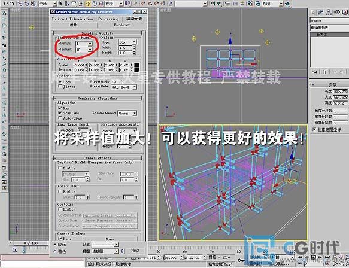Switch to the 渲染元素 tab
The width and height of the screenshot is (349, 268).
click(x=134, y=19)
